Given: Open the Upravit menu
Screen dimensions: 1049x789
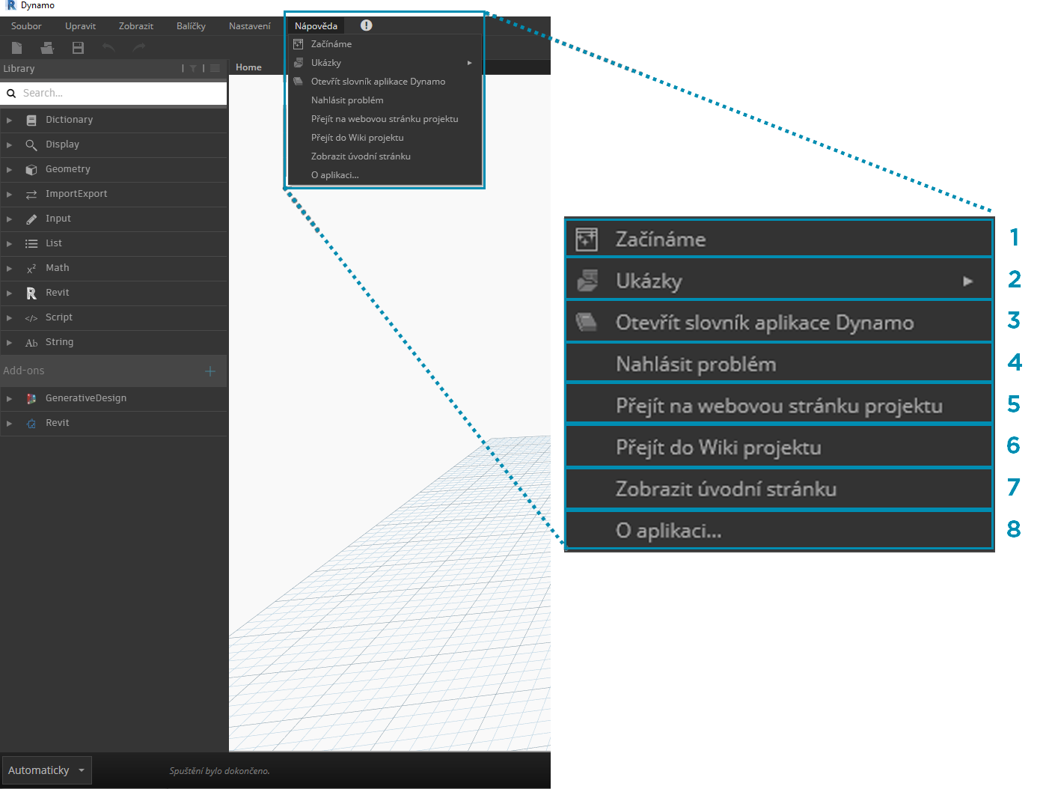Looking at the screenshot, I should [80, 26].
